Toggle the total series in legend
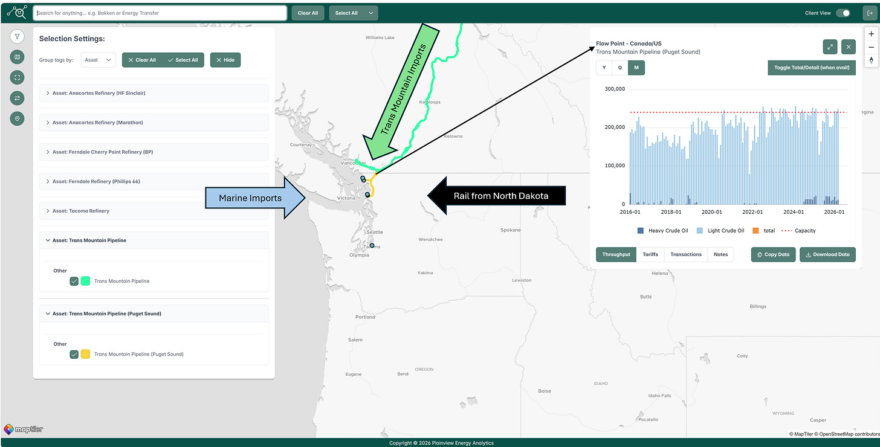Viewport: 880px width, 447px height. [x=763, y=231]
